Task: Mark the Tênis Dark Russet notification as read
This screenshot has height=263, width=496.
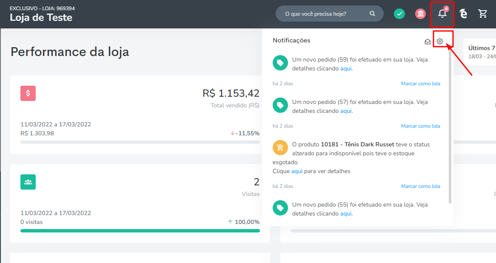Action: pos(420,186)
